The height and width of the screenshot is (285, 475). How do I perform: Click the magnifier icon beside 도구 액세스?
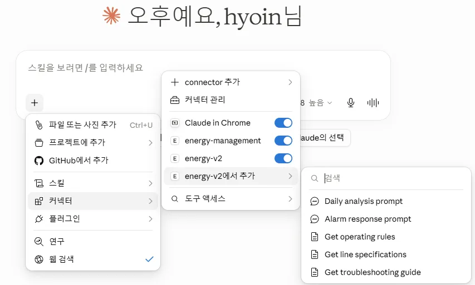(x=175, y=199)
